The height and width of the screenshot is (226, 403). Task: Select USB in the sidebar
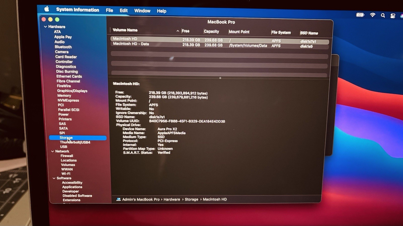click(x=63, y=147)
